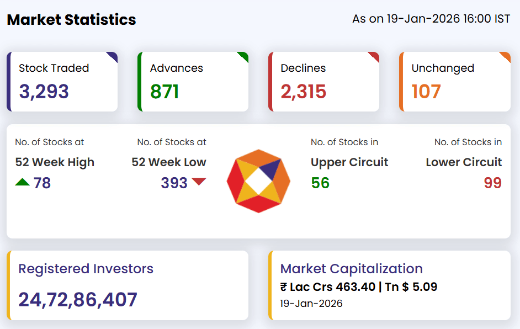Select the registered investors number 24,72,86,407

pos(78,300)
